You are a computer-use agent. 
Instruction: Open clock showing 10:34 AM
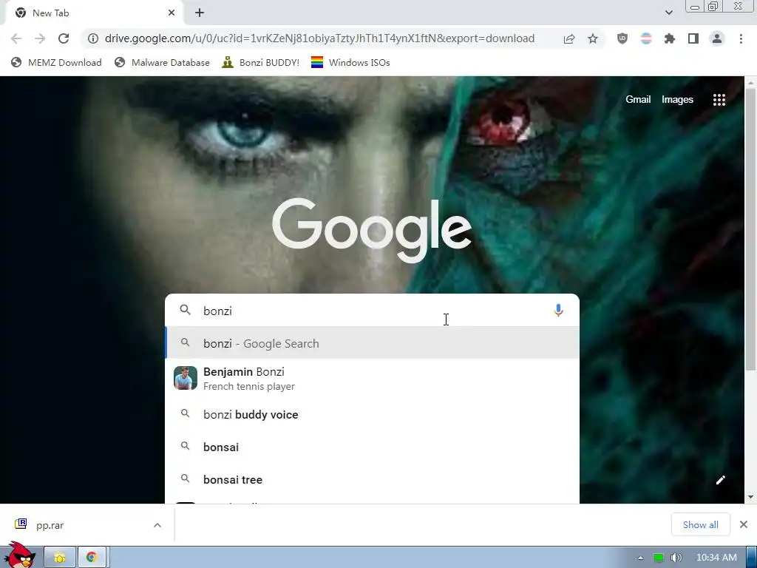[x=716, y=558]
